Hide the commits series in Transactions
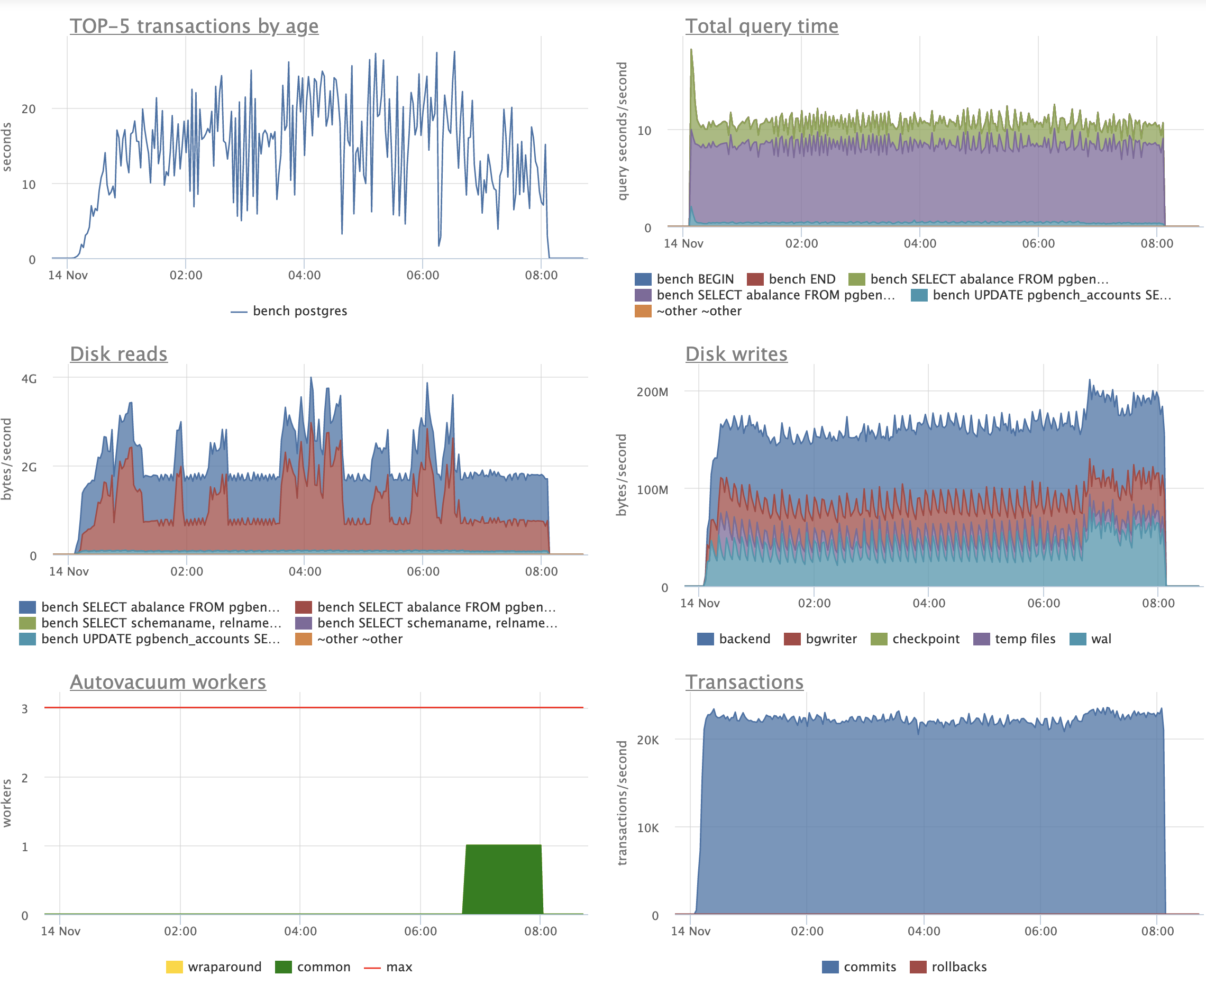Viewport: 1206px width, 984px height. click(870, 967)
